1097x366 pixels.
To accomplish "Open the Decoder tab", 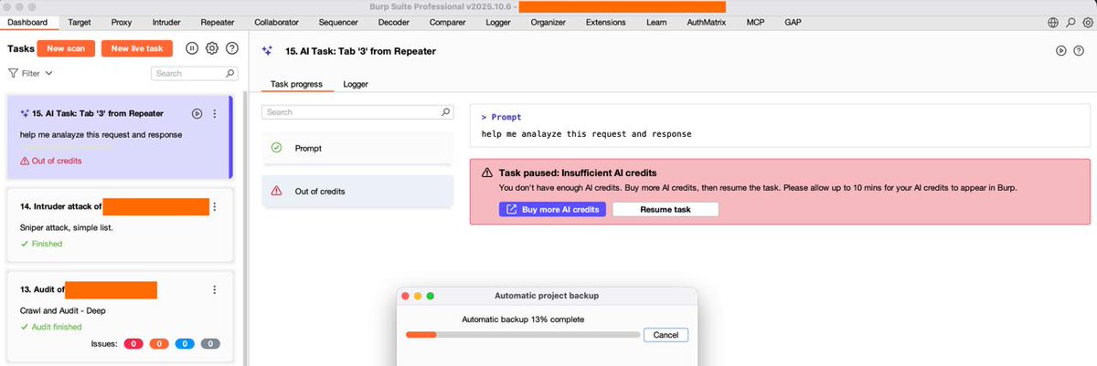I will [x=393, y=22].
